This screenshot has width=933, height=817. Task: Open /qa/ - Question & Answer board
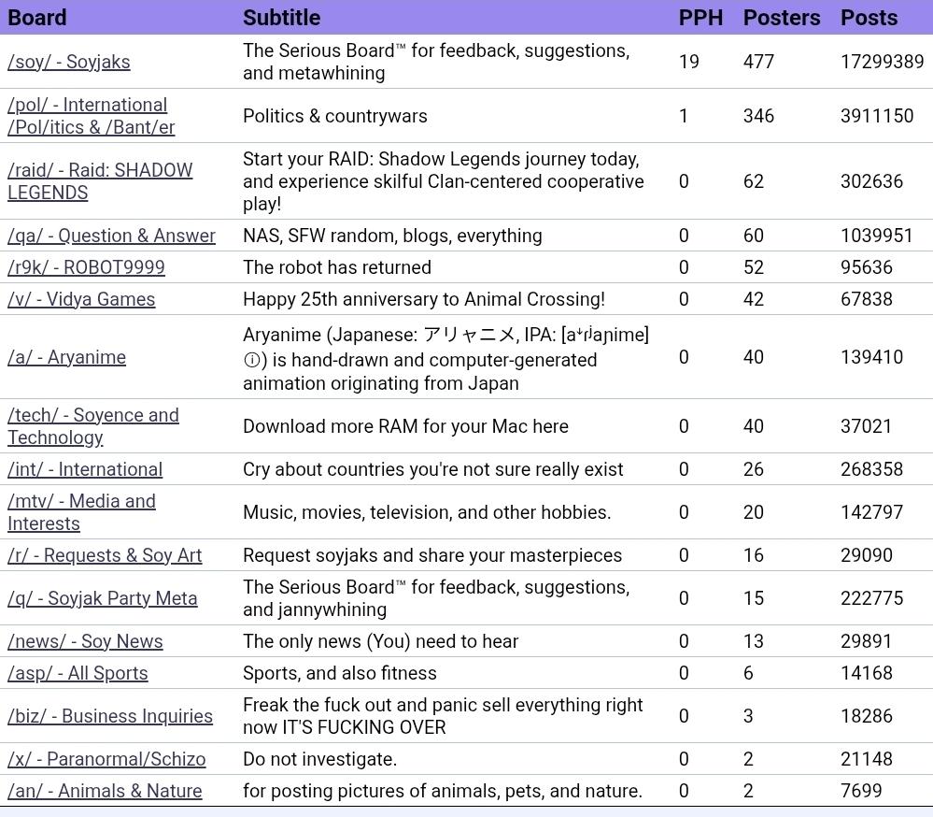(x=111, y=236)
